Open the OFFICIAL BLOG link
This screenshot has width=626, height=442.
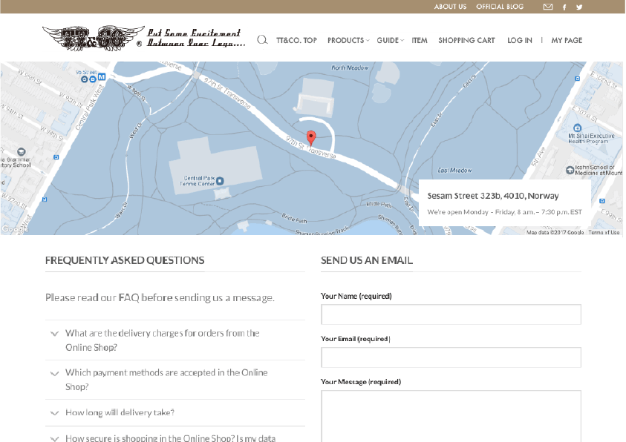click(x=500, y=7)
